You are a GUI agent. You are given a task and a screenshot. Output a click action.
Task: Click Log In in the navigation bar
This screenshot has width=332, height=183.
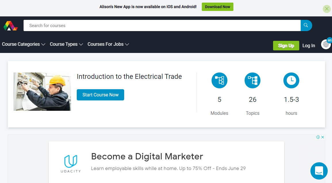click(x=308, y=45)
